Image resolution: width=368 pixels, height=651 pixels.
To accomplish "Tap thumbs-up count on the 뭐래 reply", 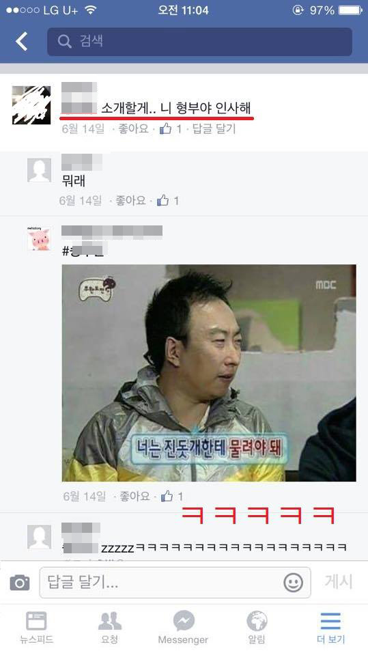I will click(168, 201).
